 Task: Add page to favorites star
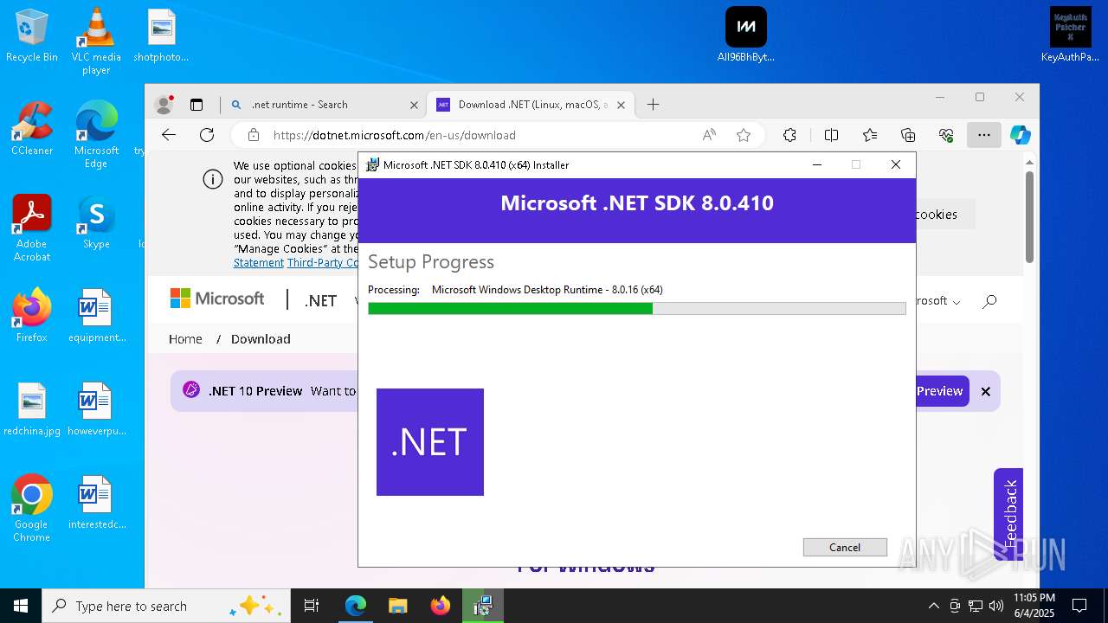click(x=744, y=135)
